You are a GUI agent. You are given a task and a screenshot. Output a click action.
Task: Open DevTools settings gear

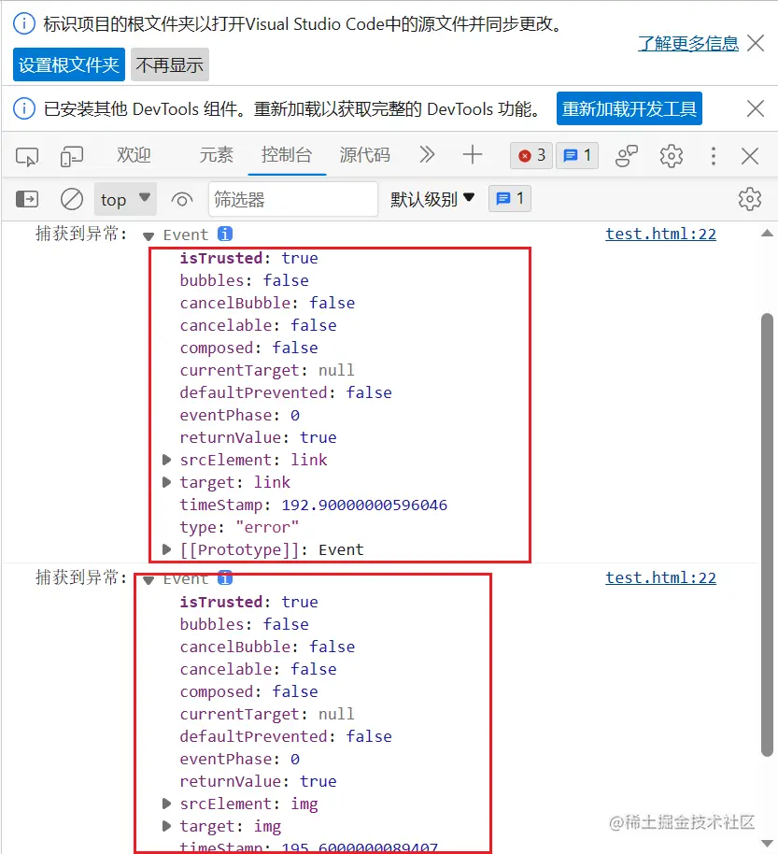tap(671, 156)
